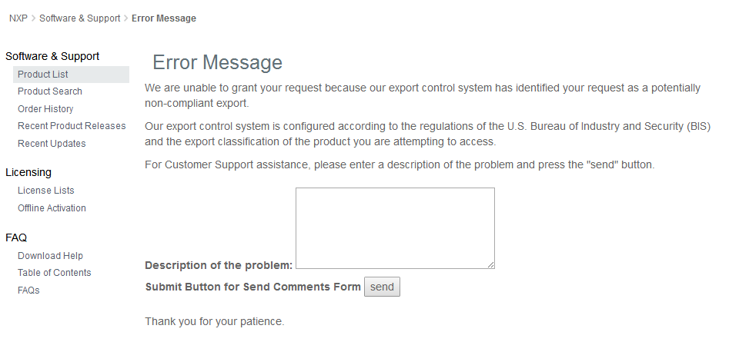
Task: Navigate to Offline Activation
Action: [52, 208]
